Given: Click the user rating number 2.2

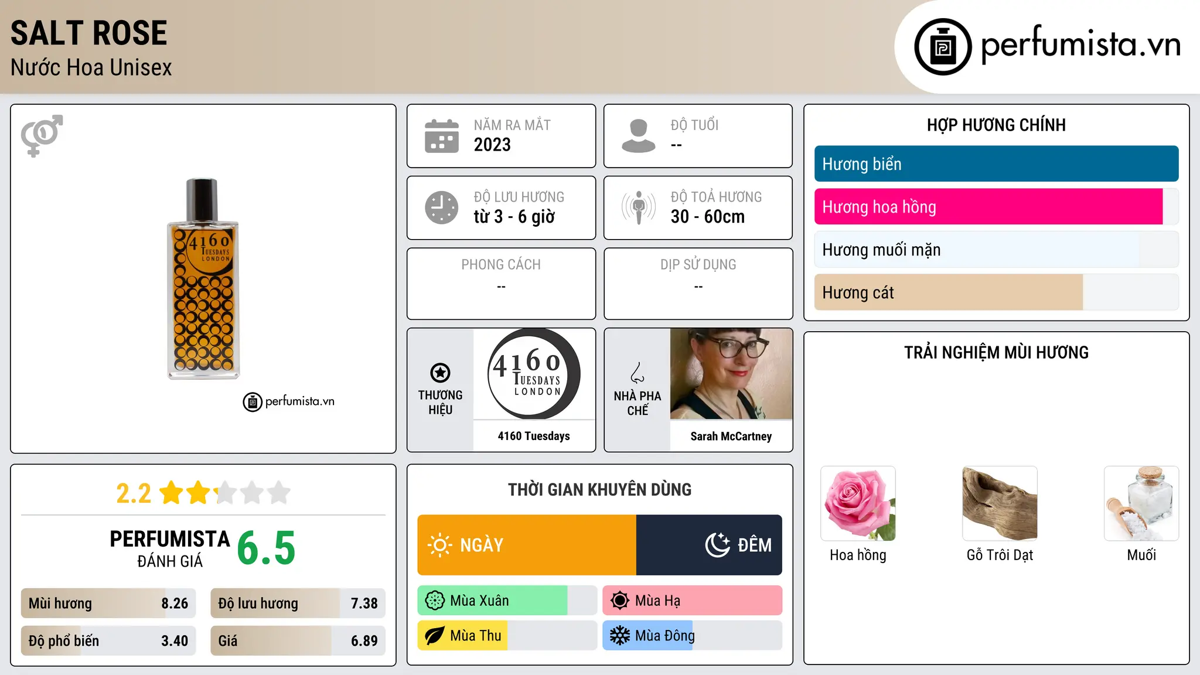Looking at the screenshot, I should pyautogui.click(x=134, y=493).
